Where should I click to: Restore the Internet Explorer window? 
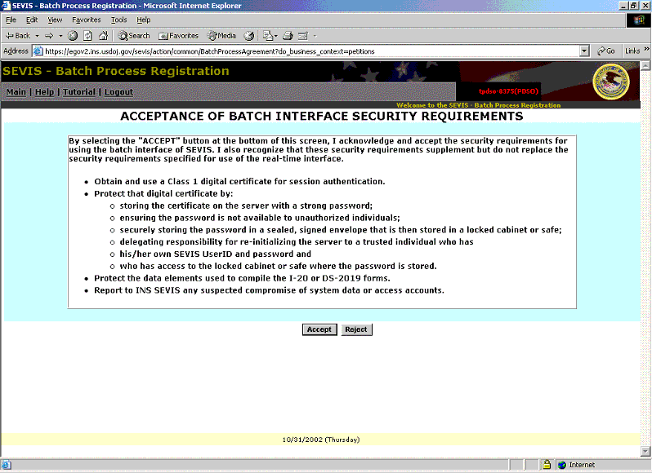click(633, 6)
